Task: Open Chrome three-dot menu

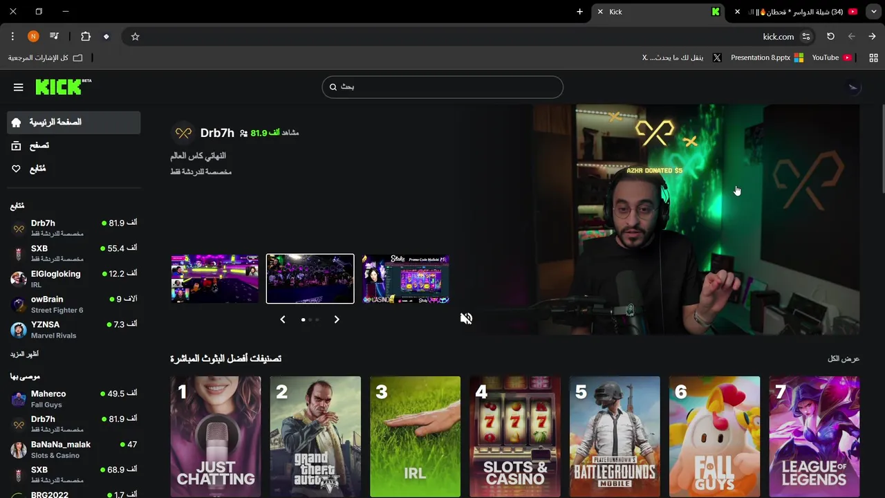Action: pos(12,37)
